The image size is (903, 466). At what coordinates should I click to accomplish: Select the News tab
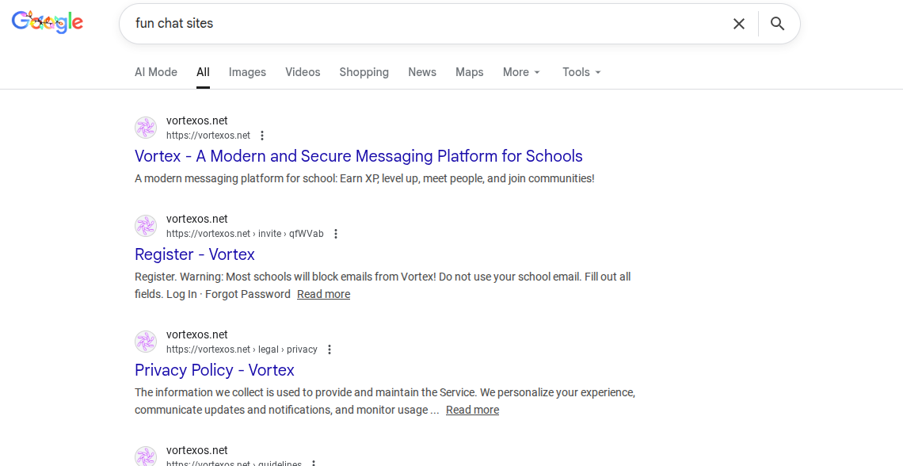pos(422,72)
